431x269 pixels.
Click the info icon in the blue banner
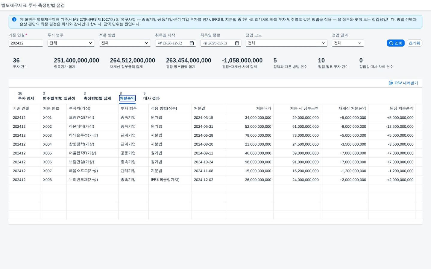pos(14,19)
